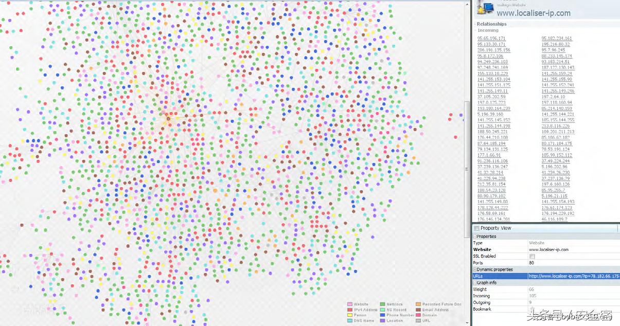Collapse the Graph info section
This screenshot has height=326, width=620.
[474, 282]
